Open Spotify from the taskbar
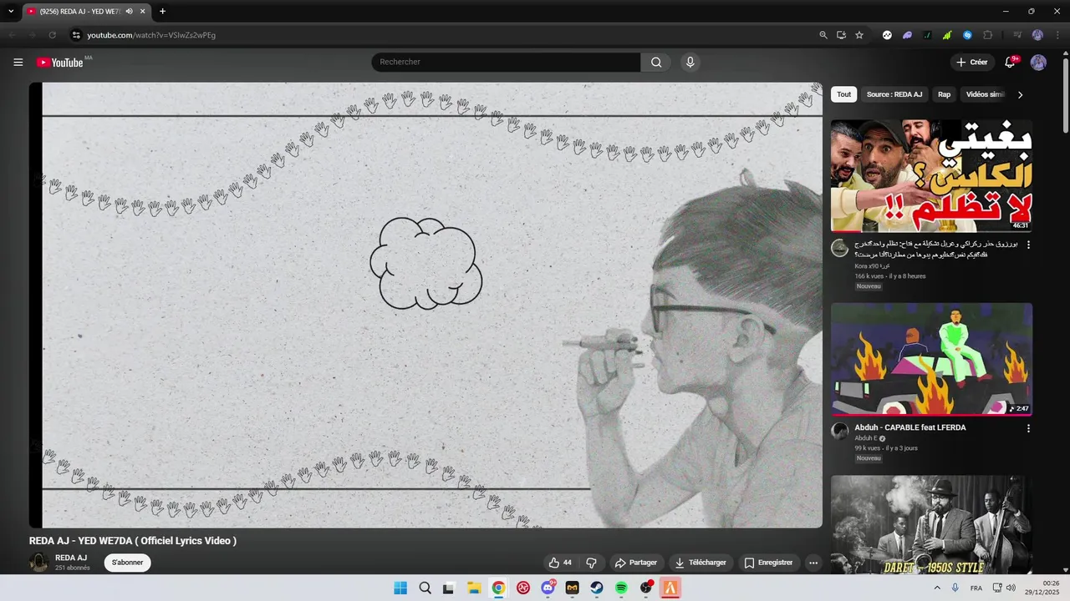 621,588
